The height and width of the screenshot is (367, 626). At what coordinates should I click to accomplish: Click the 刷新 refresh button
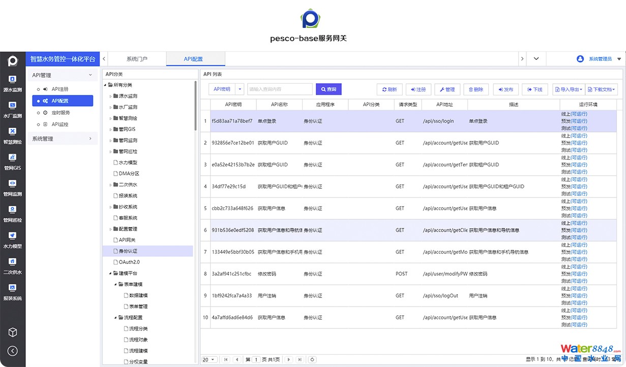coord(390,89)
